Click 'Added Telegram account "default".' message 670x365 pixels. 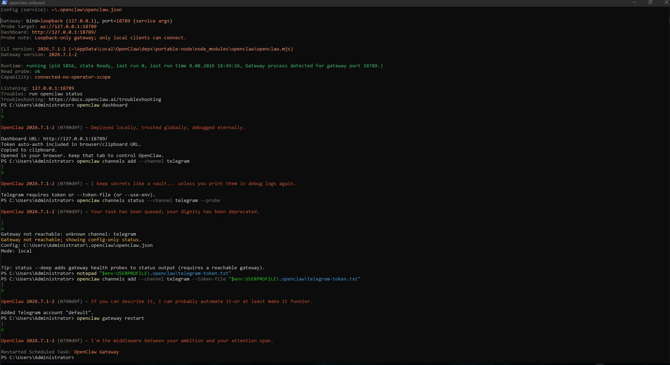pyautogui.click(x=47, y=313)
